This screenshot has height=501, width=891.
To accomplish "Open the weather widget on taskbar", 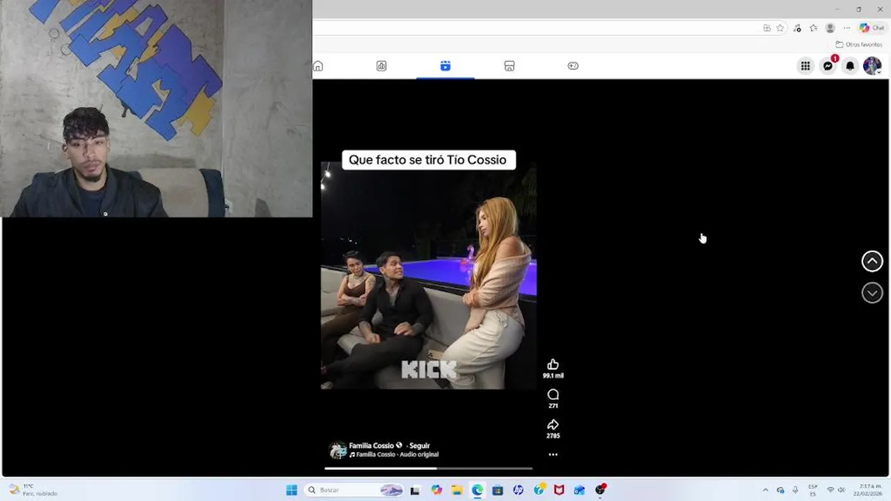I will coord(33,490).
